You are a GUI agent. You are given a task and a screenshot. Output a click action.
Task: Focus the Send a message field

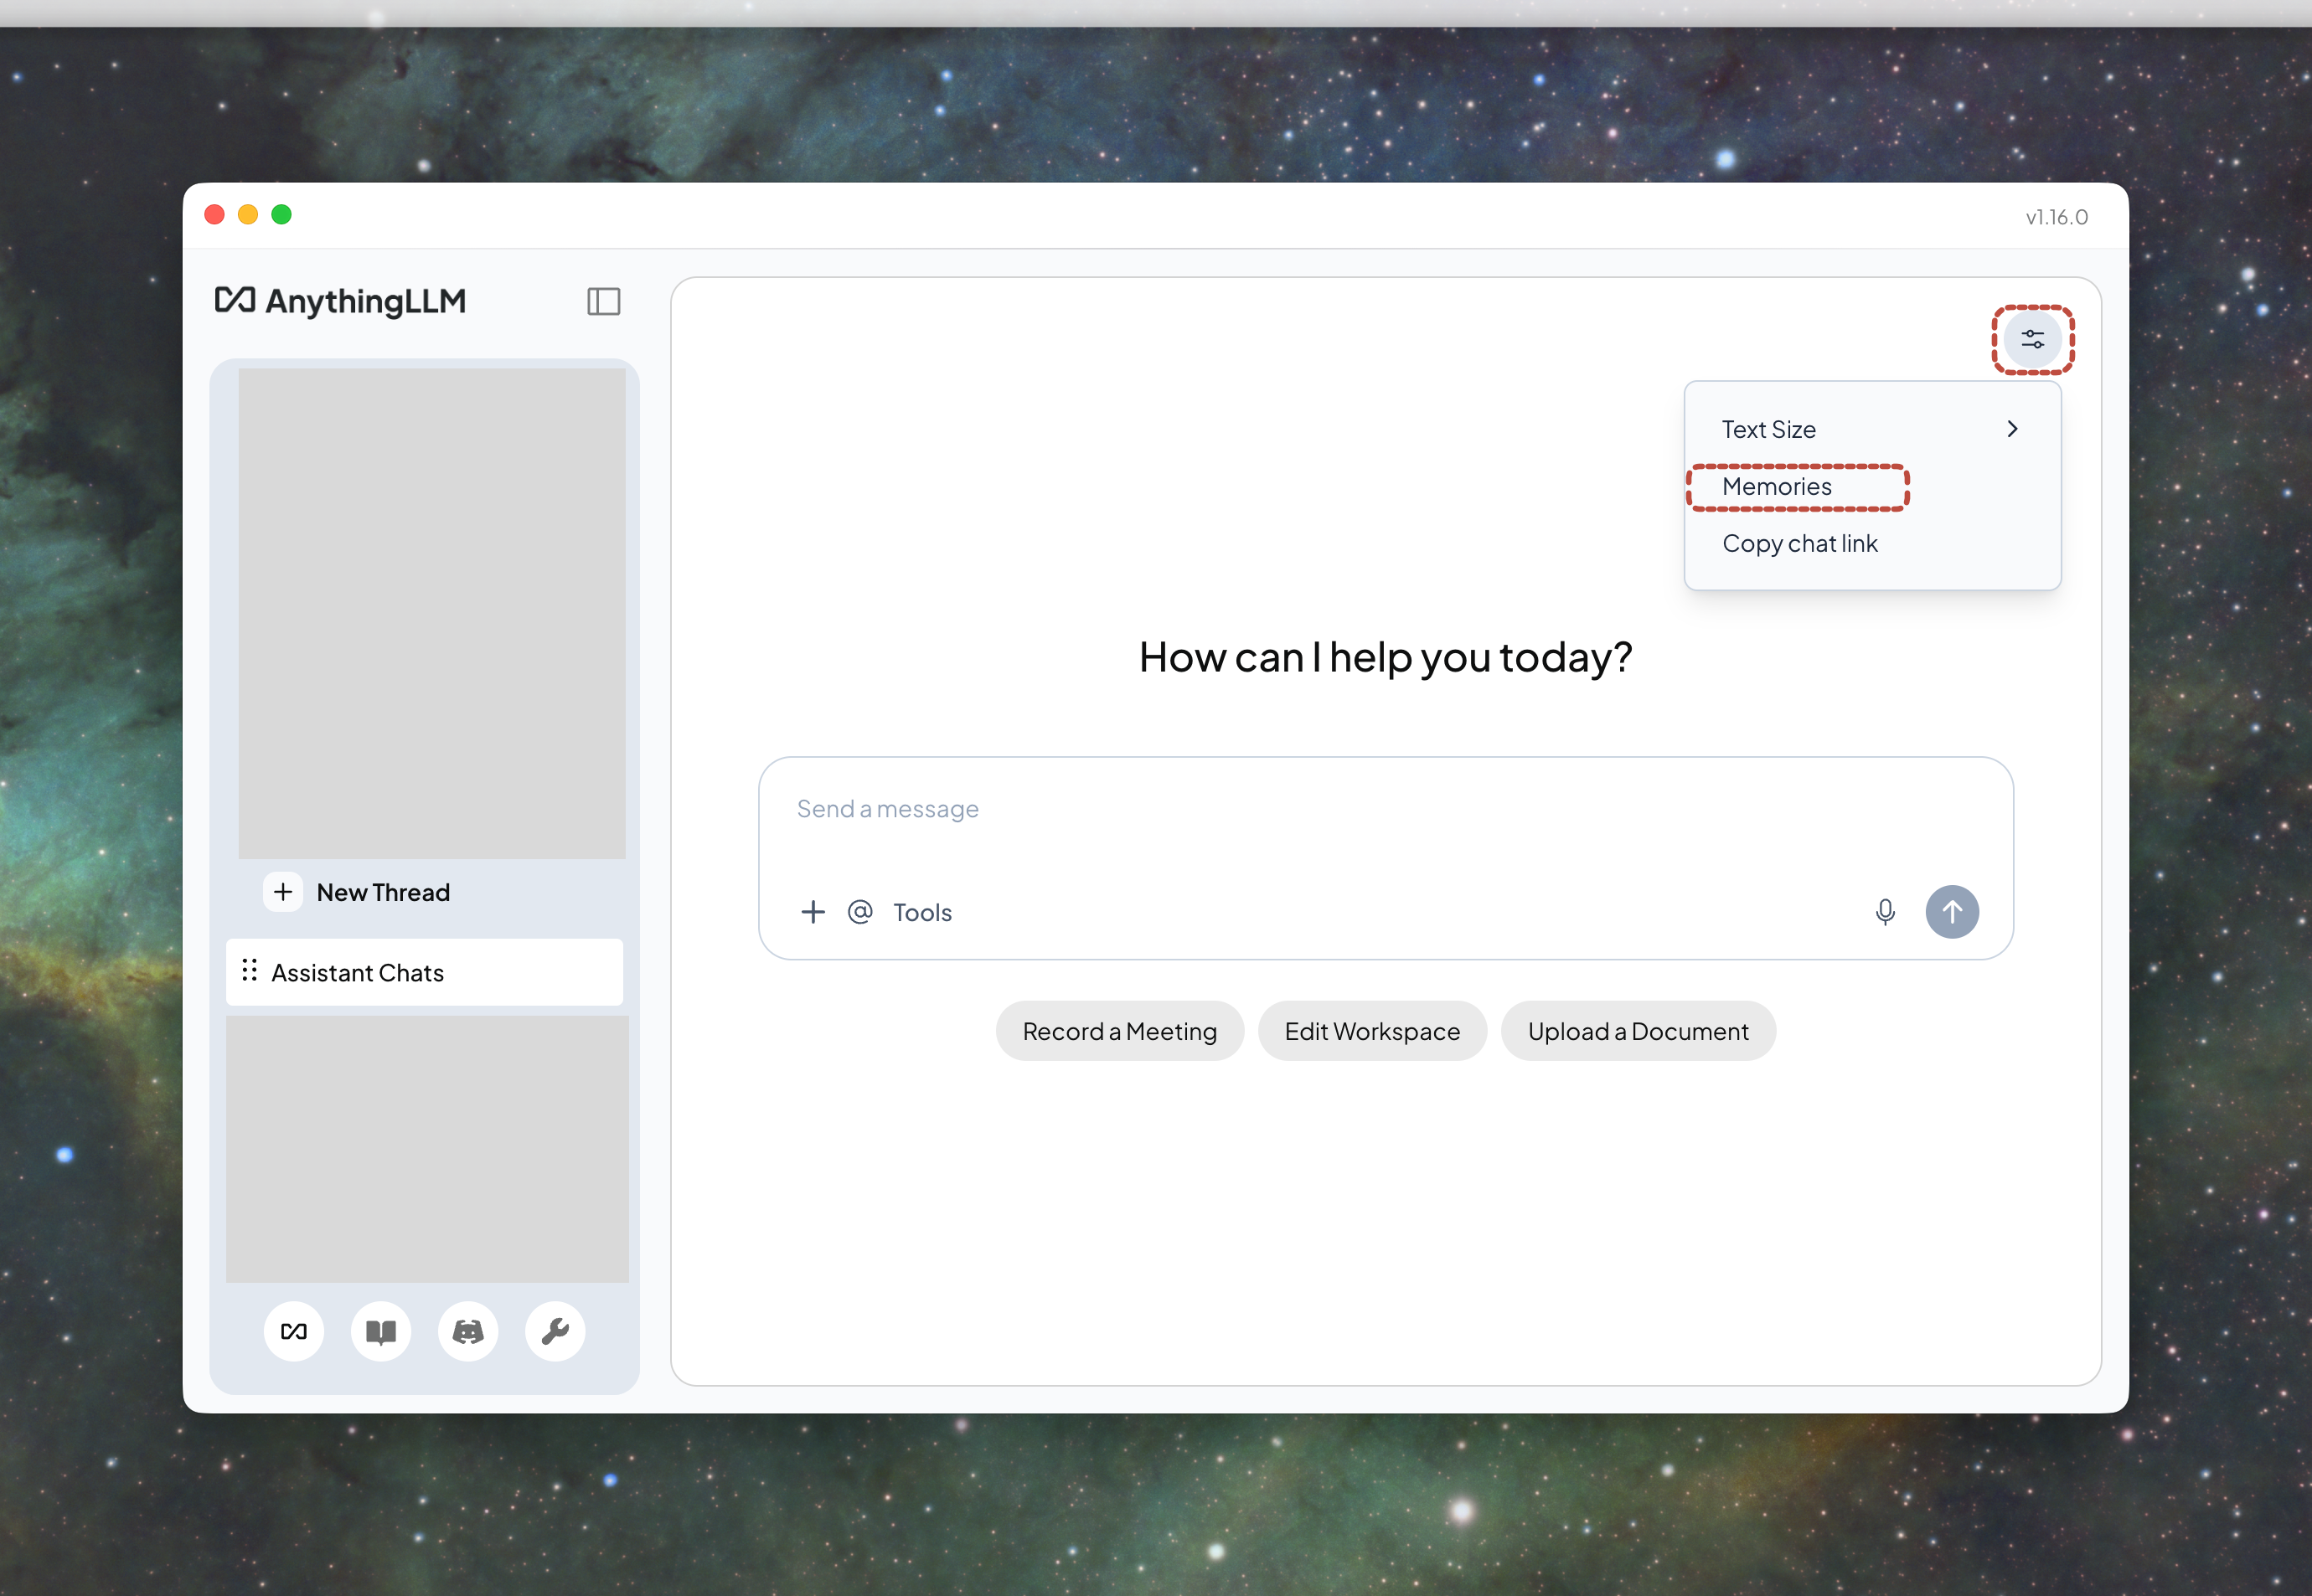coord(1385,809)
